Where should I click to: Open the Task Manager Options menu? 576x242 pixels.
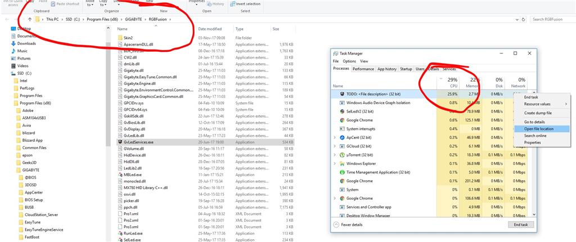pos(349,61)
